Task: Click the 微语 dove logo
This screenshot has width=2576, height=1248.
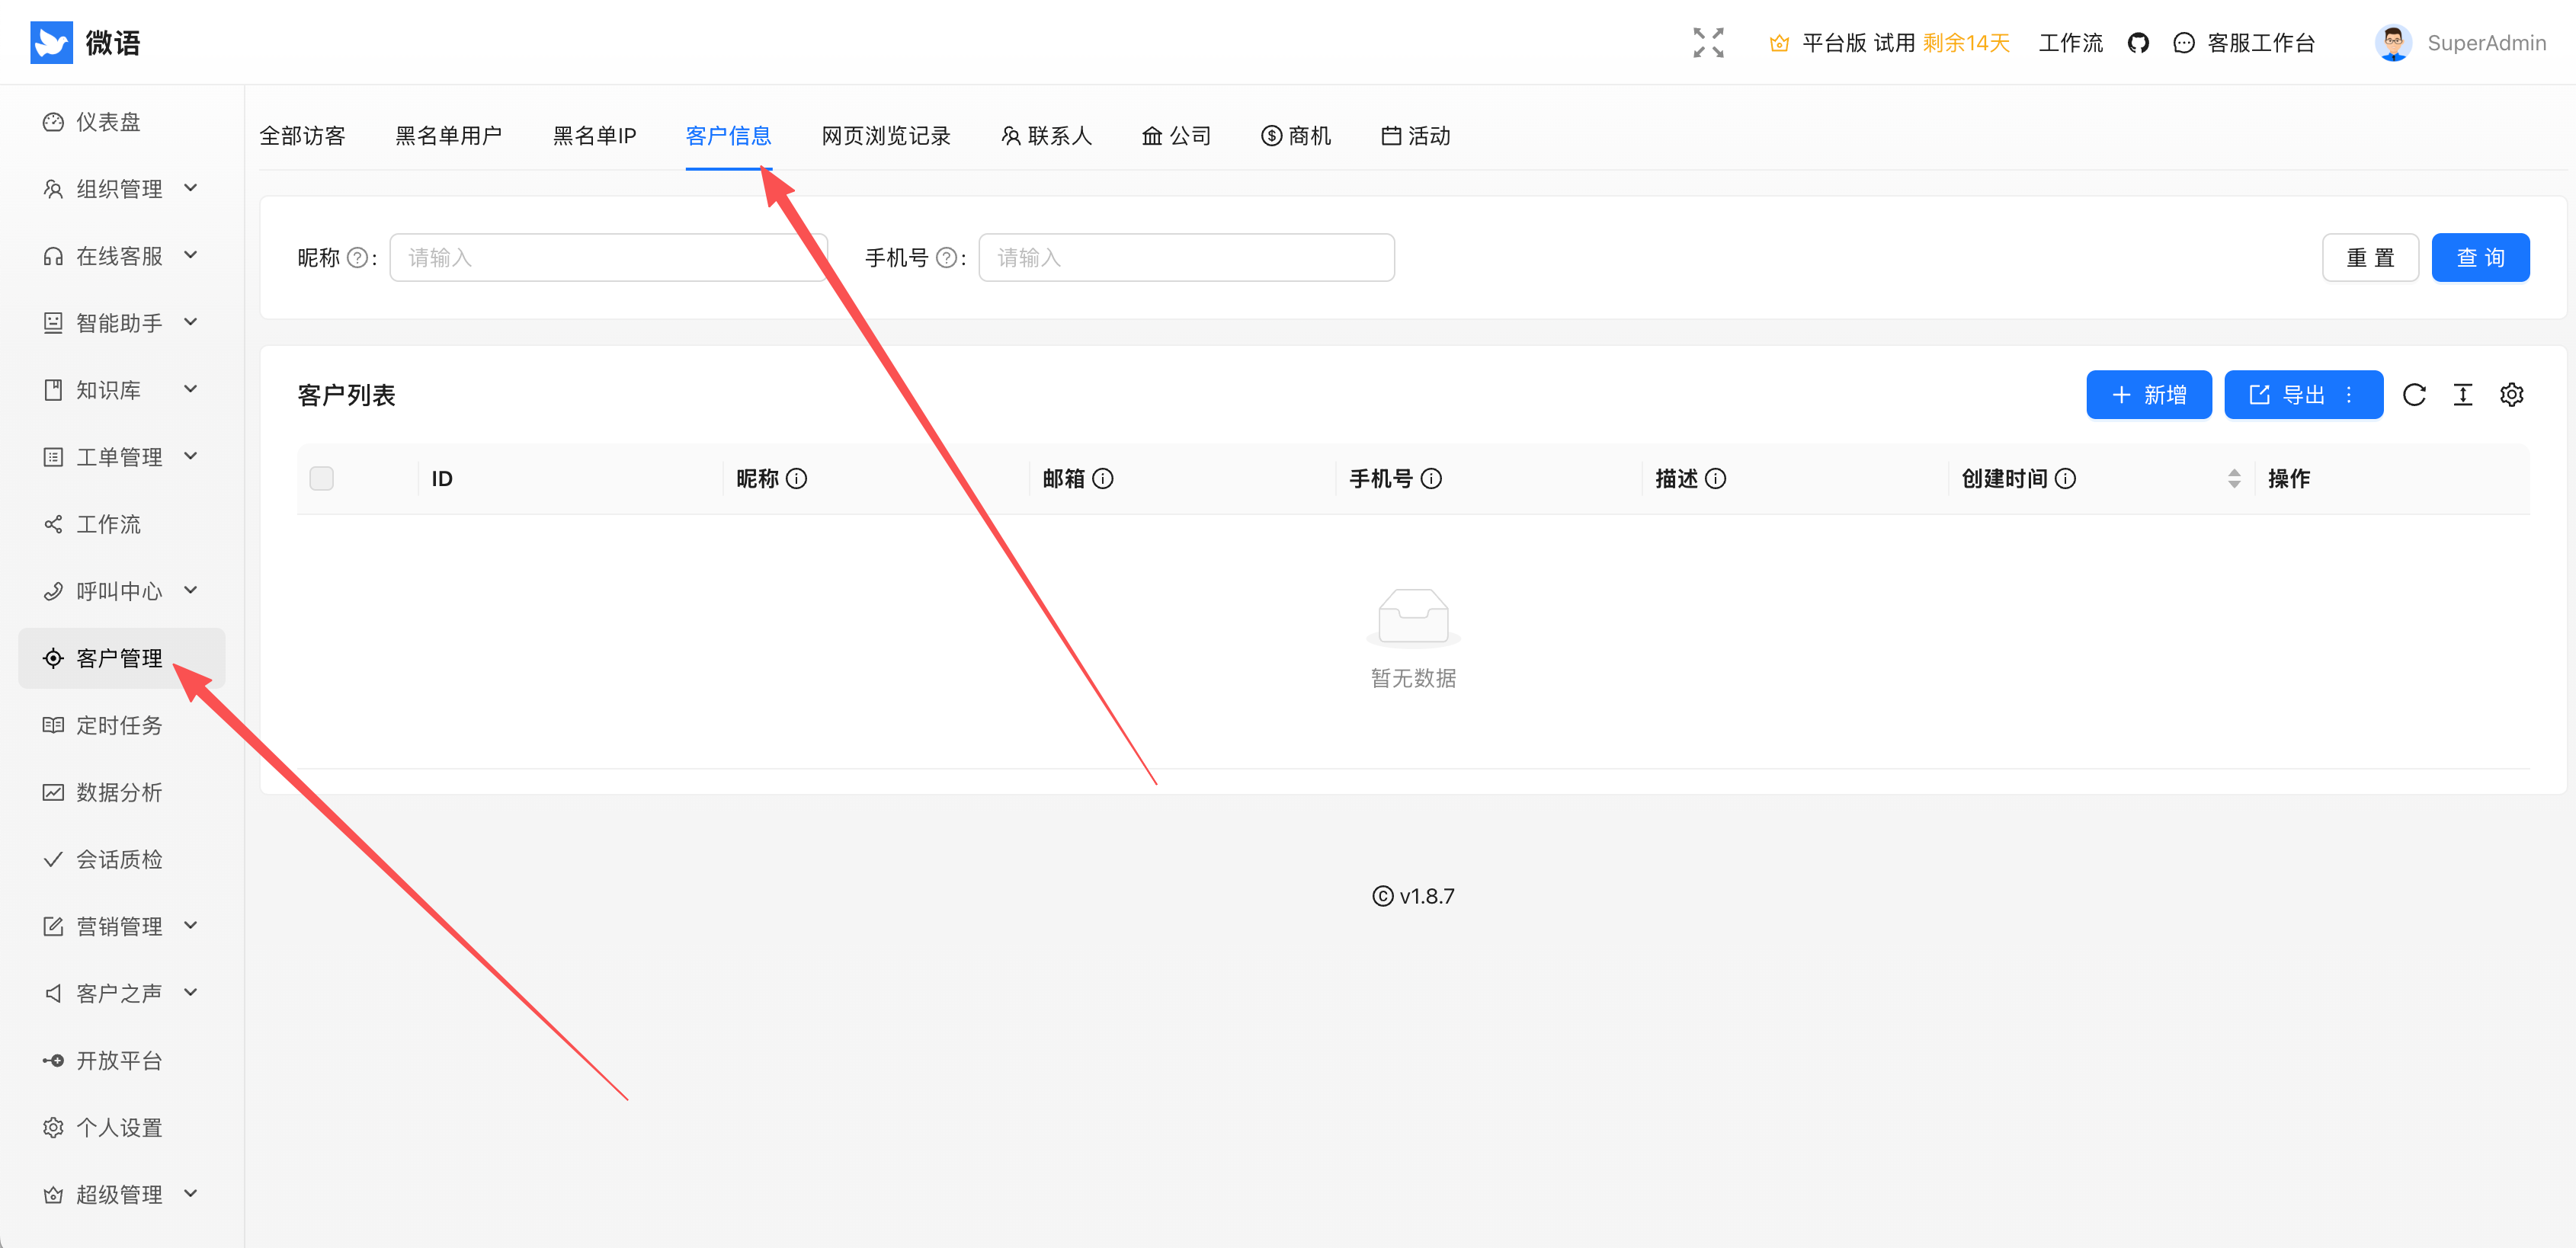Action: coord(52,42)
